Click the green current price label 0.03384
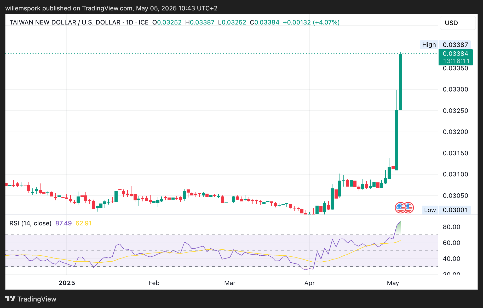This screenshot has height=308, width=483. click(x=455, y=54)
